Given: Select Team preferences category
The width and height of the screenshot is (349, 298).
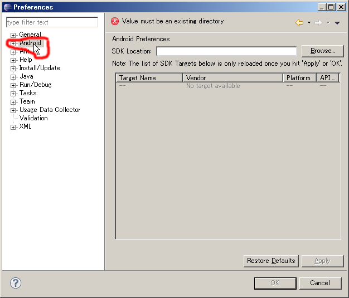Looking at the screenshot, I should tap(27, 101).
